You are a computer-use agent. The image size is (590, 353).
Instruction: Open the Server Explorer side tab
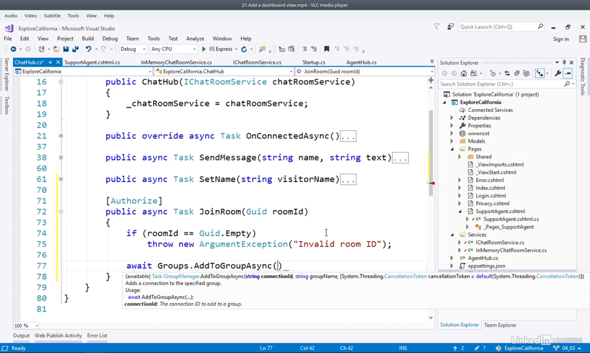point(6,74)
